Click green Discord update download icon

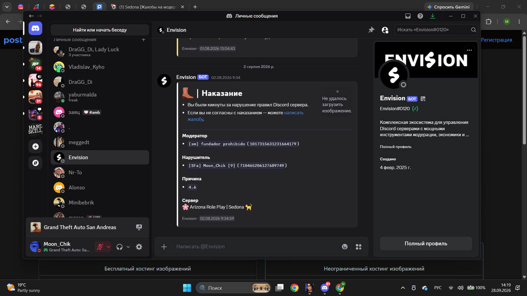[432, 16]
